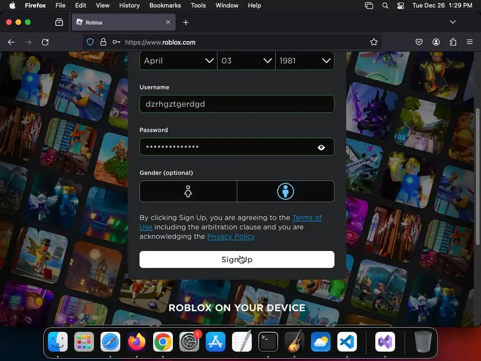Screen dimensions: 481x361
Task: Open the extensions puzzle icon
Action: pyautogui.click(x=453, y=42)
